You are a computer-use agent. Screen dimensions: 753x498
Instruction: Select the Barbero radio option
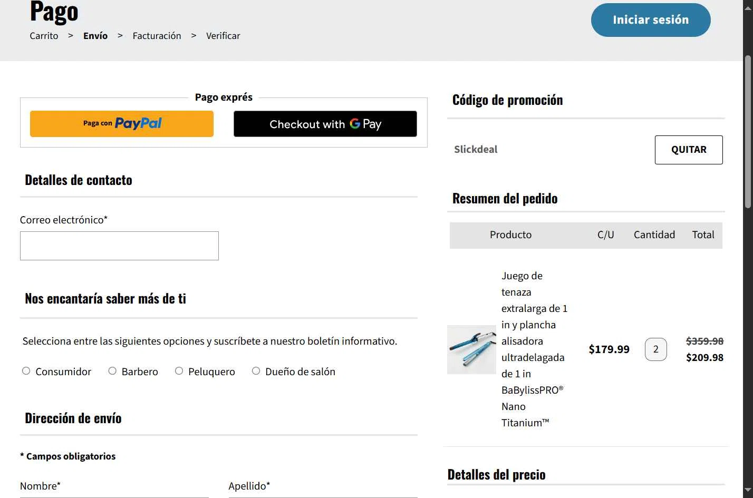pos(112,371)
